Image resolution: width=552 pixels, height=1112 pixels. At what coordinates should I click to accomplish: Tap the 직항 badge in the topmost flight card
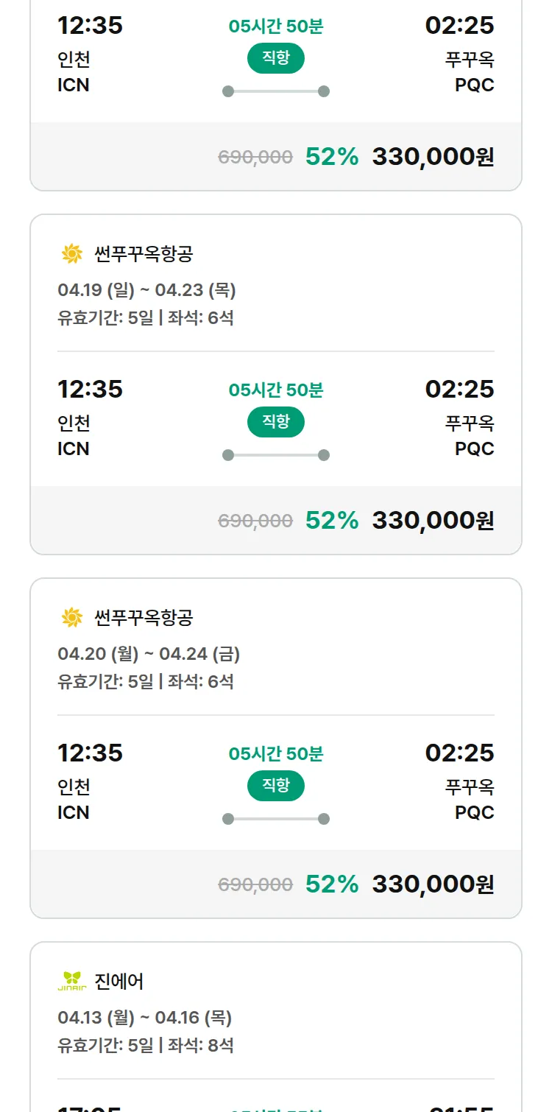click(x=276, y=58)
